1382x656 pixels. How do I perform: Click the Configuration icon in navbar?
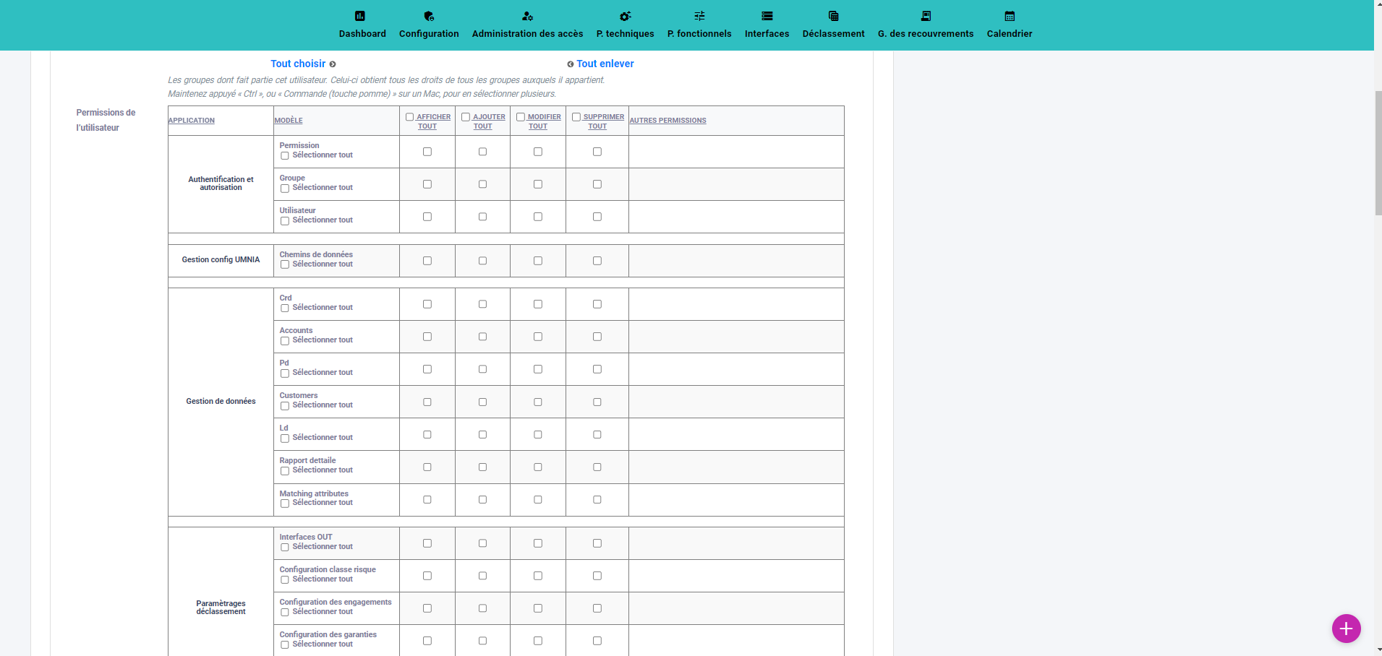point(429,16)
